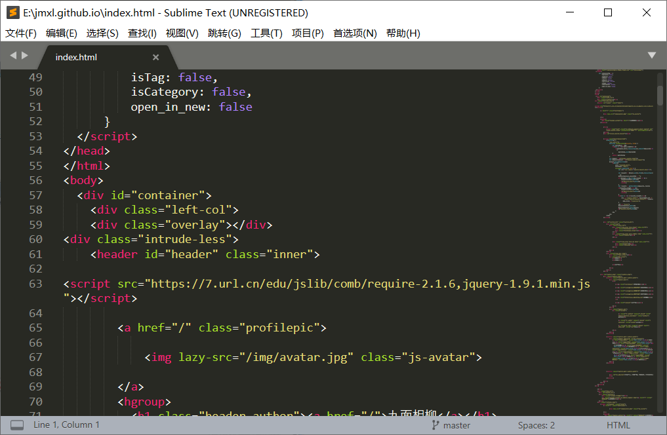667x435 pixels.
Task: Click line number 70 in the gutter
Action: click(35, 402)
